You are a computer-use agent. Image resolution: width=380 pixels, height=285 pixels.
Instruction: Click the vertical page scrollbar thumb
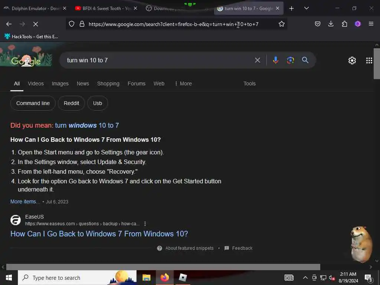coord(377,63)
